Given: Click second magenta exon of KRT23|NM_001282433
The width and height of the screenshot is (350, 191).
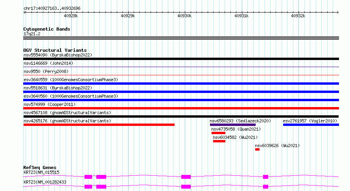Looking at the screenshot, I should [101, 187].
